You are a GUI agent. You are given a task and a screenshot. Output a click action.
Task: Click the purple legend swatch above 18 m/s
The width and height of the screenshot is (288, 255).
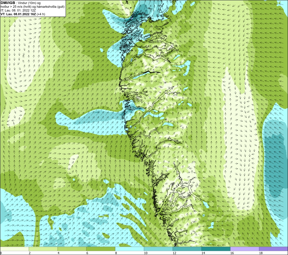point(274,249)
